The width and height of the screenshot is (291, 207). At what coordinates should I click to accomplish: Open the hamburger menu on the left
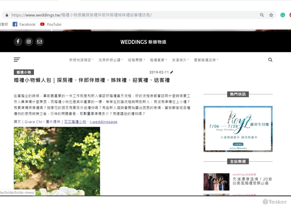click(x=17, y=60)
